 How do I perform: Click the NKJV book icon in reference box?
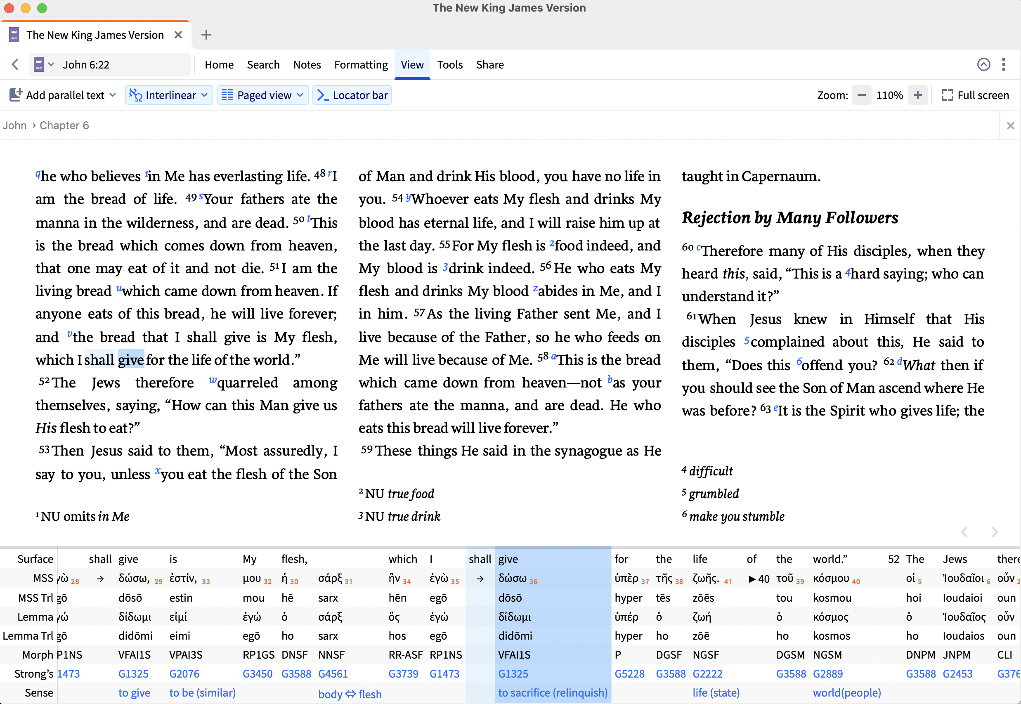pyautogui.click(x=39, y=65)
